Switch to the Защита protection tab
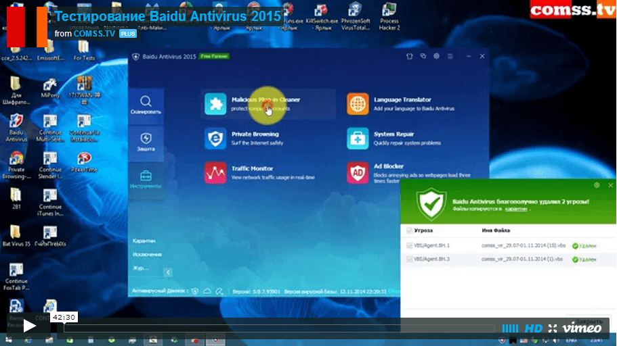This screenshot has width=617, height=346. 146,142
